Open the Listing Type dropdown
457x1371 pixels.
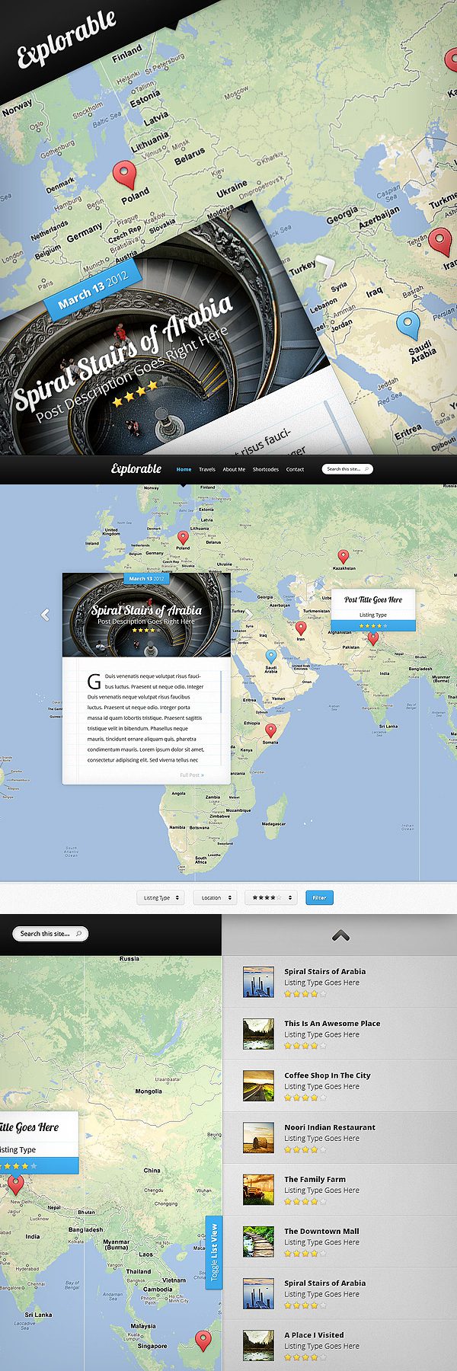160,897
